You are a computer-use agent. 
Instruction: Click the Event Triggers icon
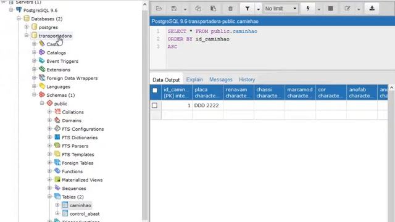(42, 60)
